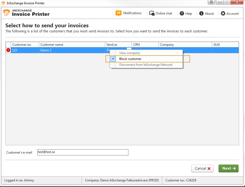Click the Company column header
The image size is (245, 187).
(185, 45)
